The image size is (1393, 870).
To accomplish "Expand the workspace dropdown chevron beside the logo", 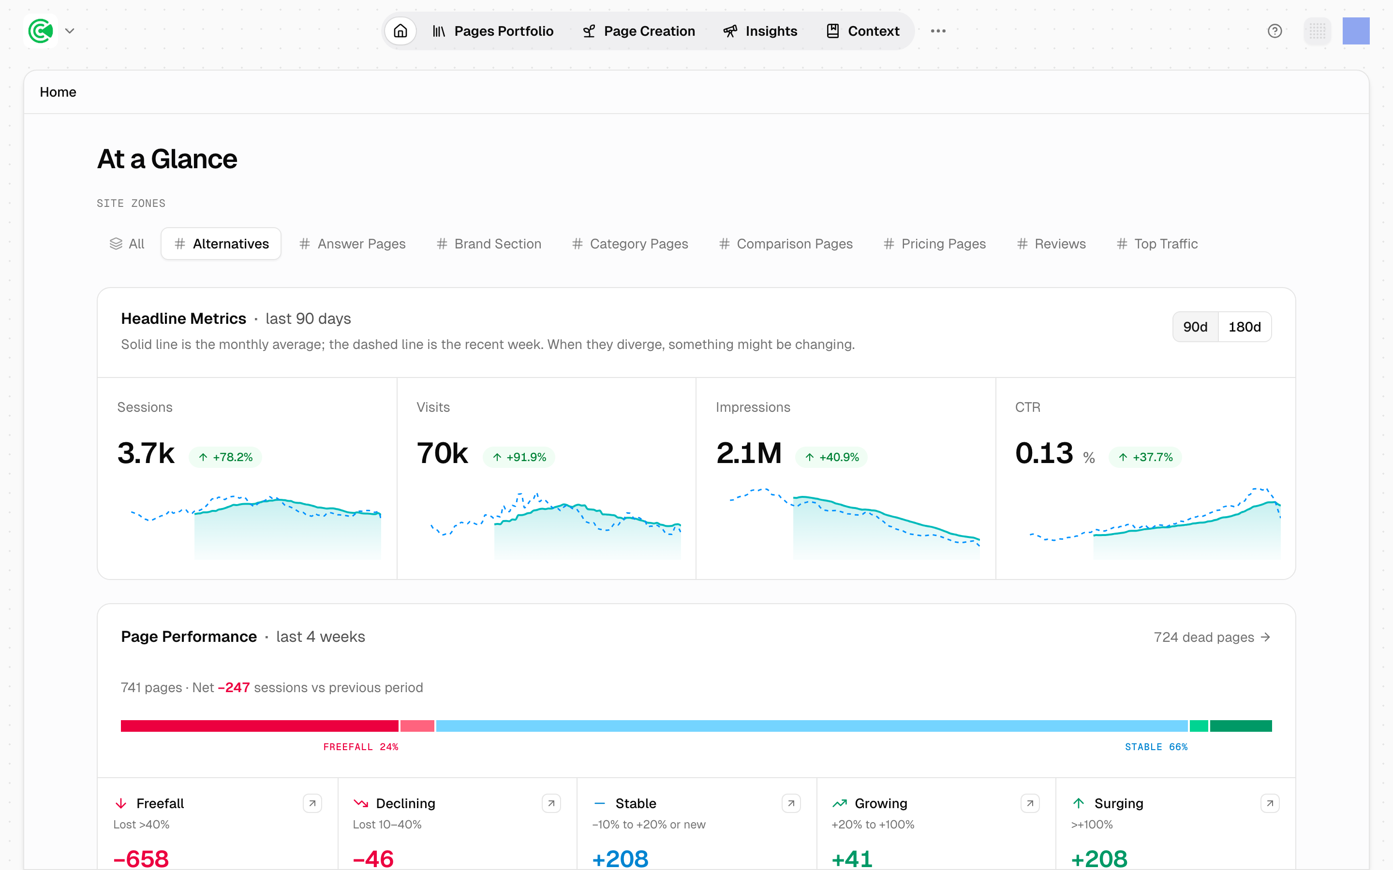I will pos(70,31).
